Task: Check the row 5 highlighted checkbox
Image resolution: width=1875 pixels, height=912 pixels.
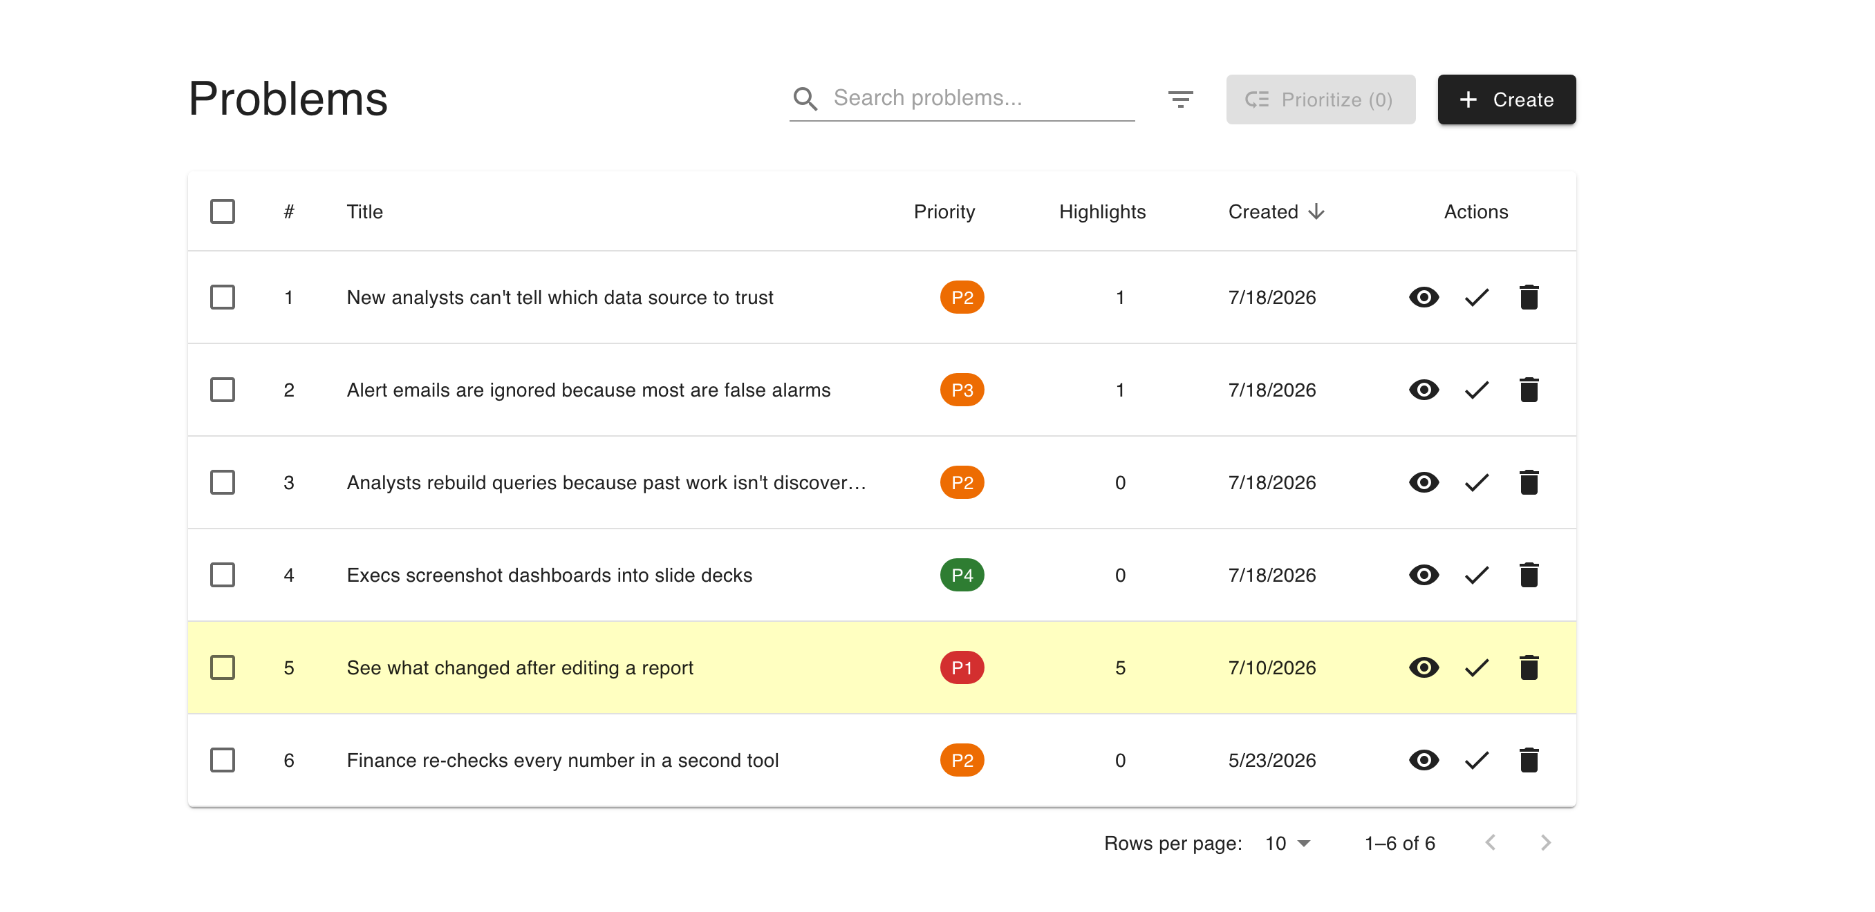Action: click(x=222, y=667)
